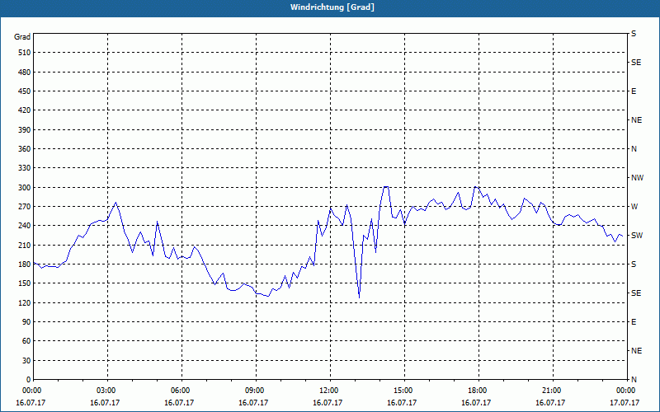Viewport: 660px width, 412px height.
Task: Click the 03:00 time axis label
Action: [x=106, y=391]
